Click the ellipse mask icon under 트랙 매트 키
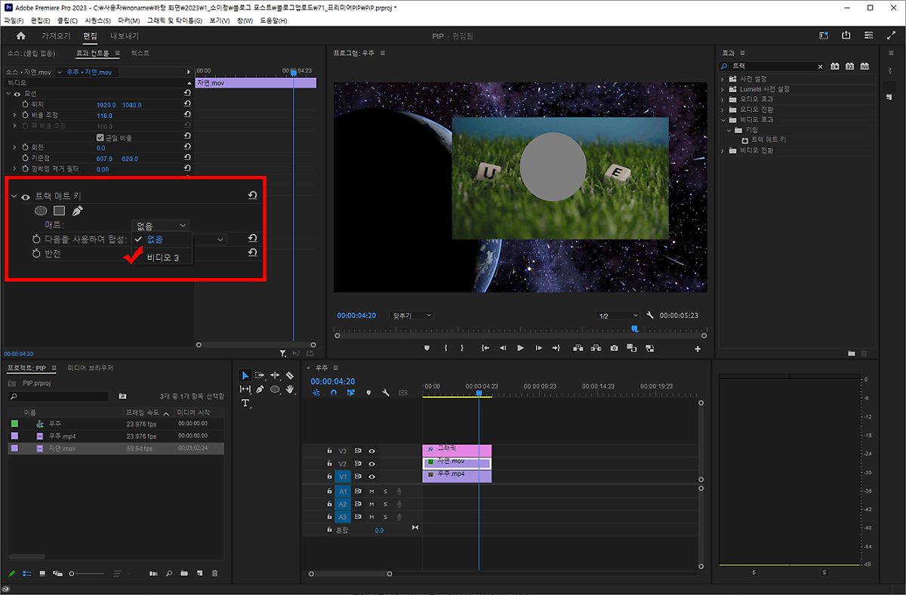 [x=41, y=211]
